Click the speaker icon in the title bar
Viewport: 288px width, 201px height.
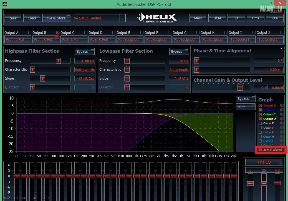point(4,4)
